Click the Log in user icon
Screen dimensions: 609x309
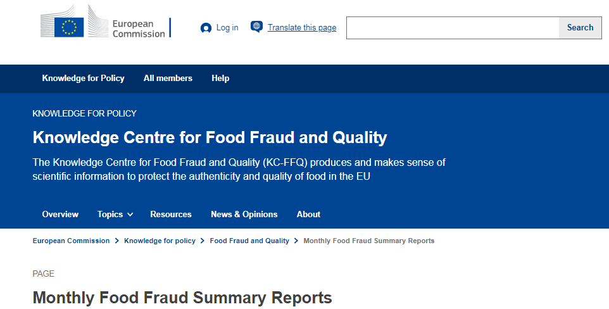pos(206,28)
